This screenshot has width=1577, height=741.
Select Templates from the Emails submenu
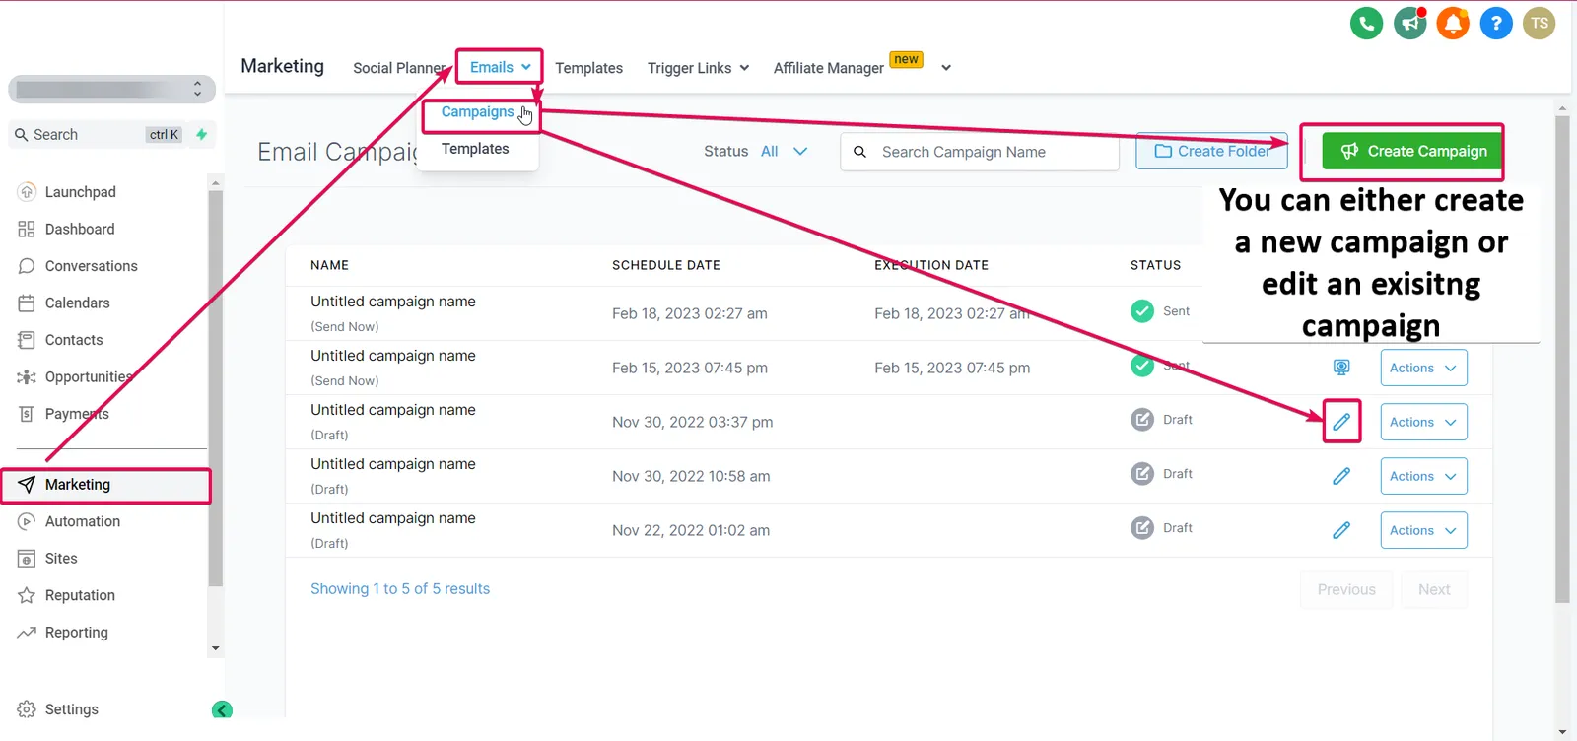pyautogui.click(x=475, y=149)
